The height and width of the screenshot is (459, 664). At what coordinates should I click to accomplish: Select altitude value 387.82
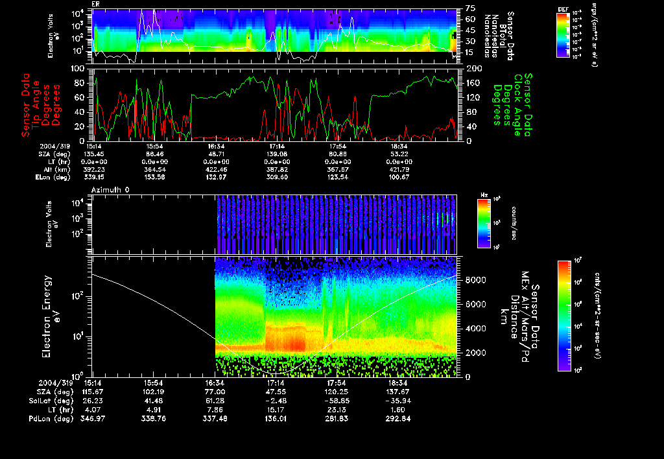click(277, 170)
